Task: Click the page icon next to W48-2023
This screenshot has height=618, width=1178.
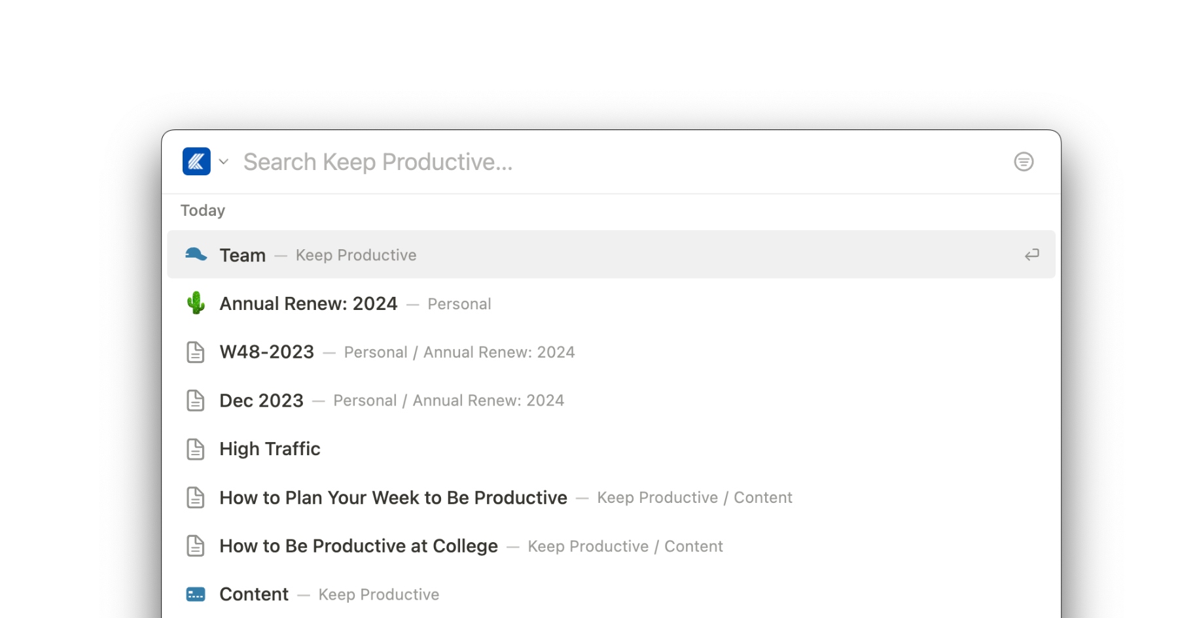Action: (196, 352)
